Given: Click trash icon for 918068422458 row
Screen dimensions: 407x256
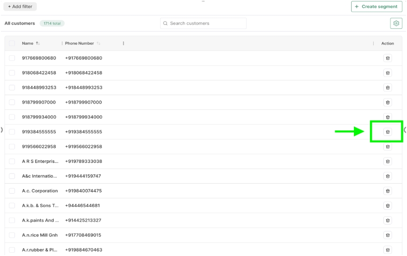Looking at the screenshot, I should point(387,73).
